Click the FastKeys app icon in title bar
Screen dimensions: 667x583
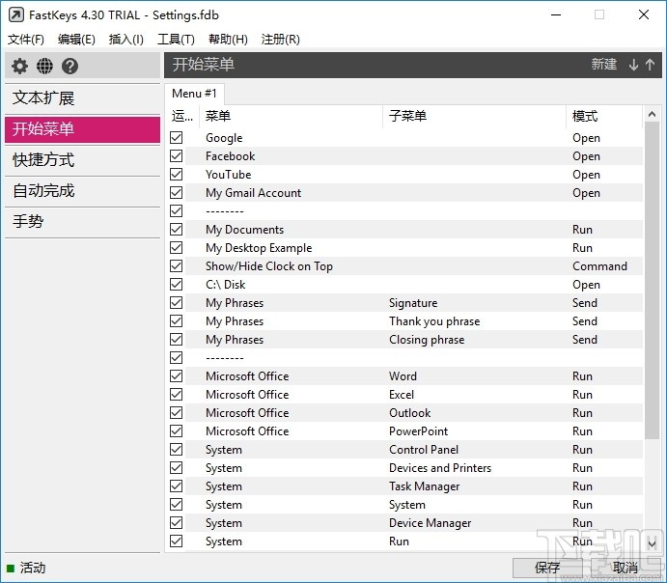[16, 15]
